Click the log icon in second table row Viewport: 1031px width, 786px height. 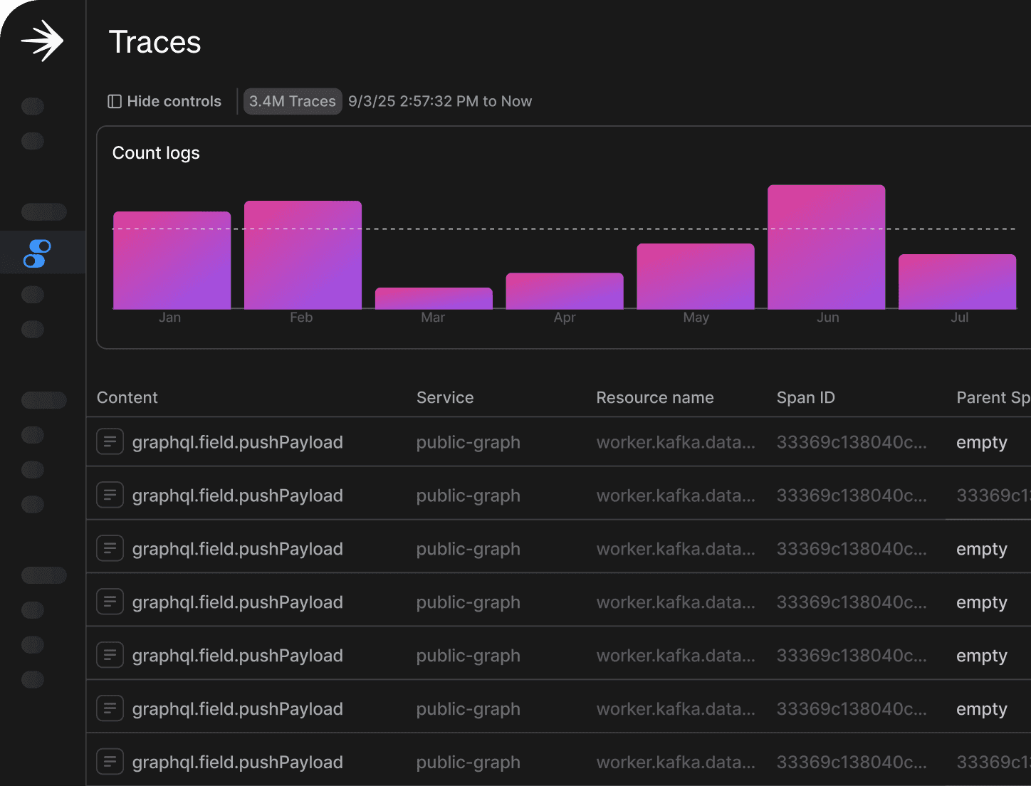click(110, 496)
